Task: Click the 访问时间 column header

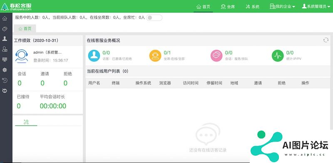Action: pyautogui.click(x=191, y=83)
